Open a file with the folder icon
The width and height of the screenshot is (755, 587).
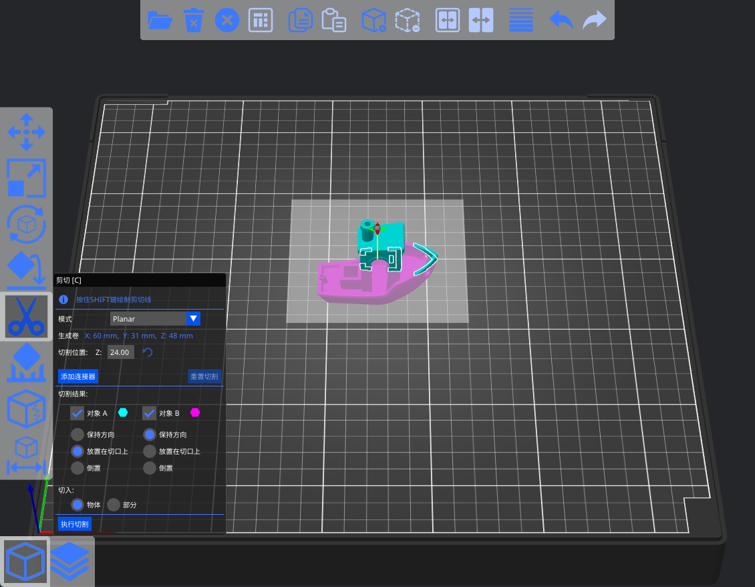pyautogui.click(x=160, y=20)
